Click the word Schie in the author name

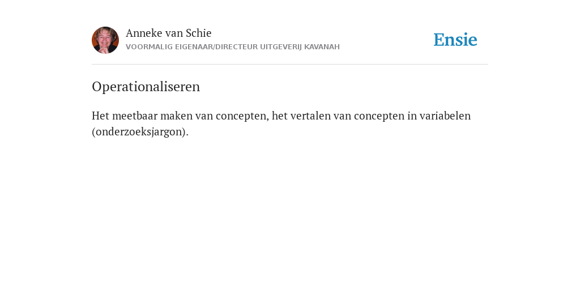pyautogui.click(x=199, y=33)
